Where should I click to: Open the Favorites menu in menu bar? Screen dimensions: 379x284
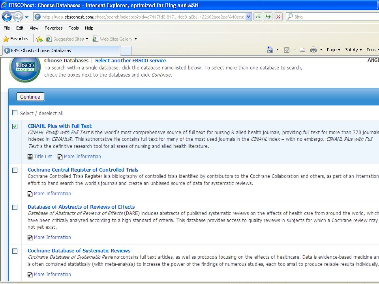tap(53, 28)
